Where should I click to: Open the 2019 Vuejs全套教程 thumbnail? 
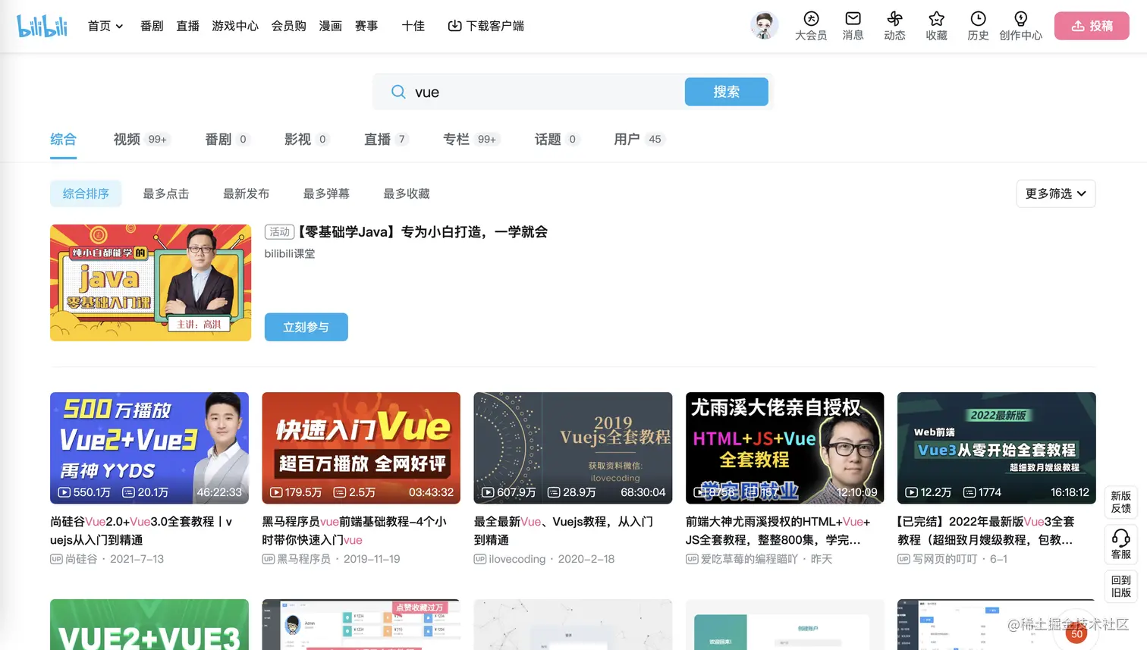click(573, 447)
